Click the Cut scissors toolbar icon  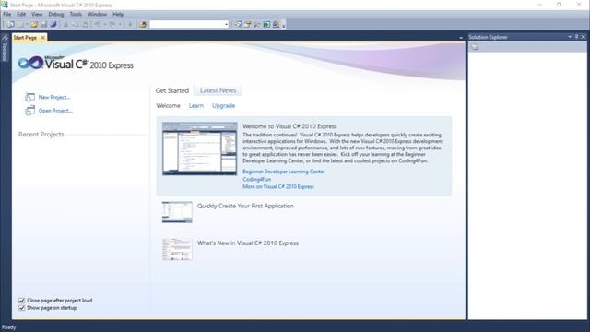[x=65, y=25]
